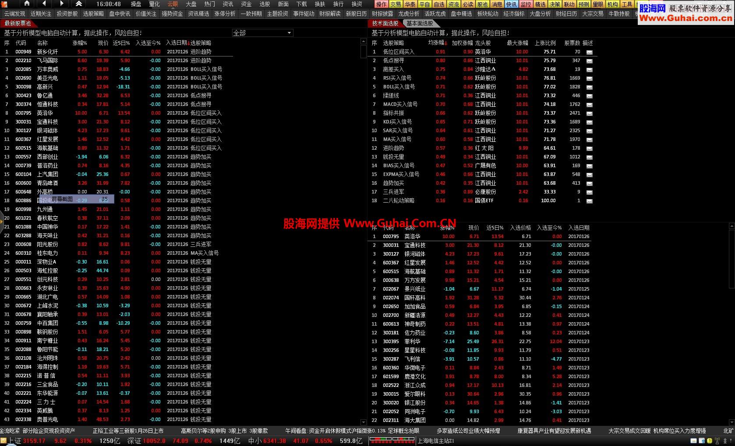Screen dimensions: 735x446
Task: Click the 监控 quick button
Action: [526, 4]
